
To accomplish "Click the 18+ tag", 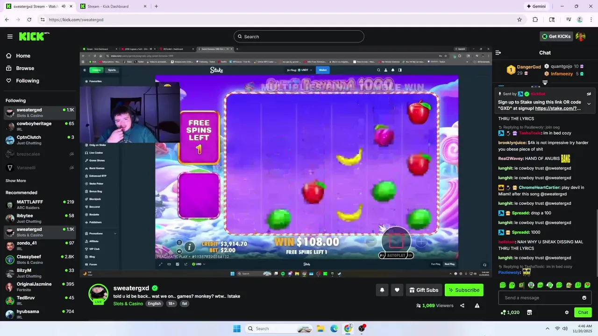I will coord(171,304).
